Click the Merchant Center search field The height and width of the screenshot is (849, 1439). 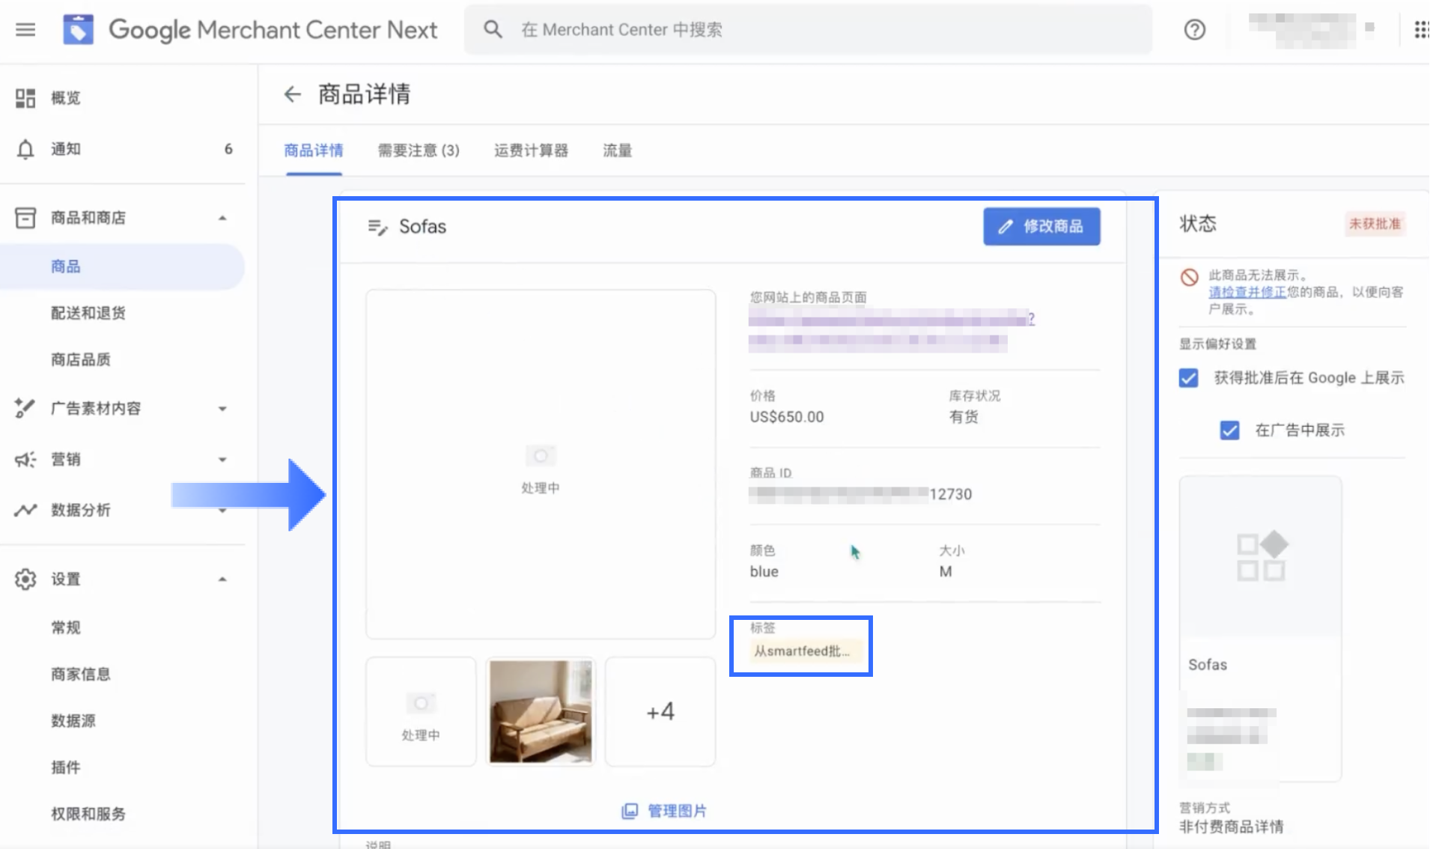point(809,30)
